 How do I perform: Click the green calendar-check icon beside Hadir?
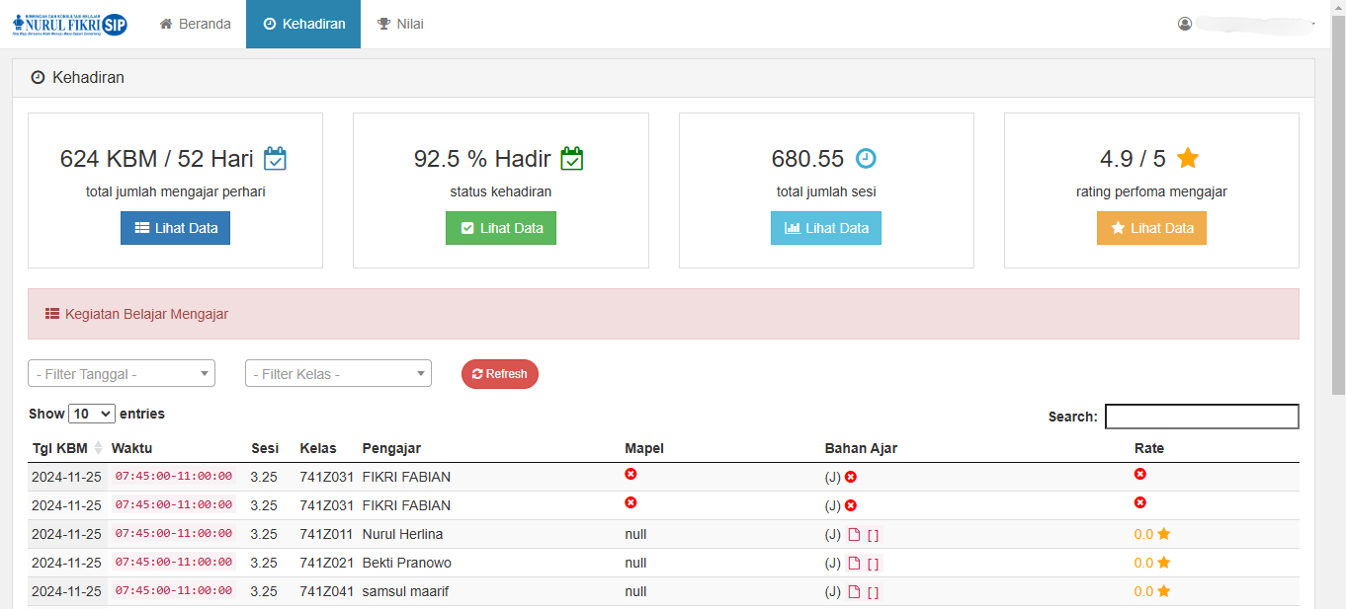572,158
